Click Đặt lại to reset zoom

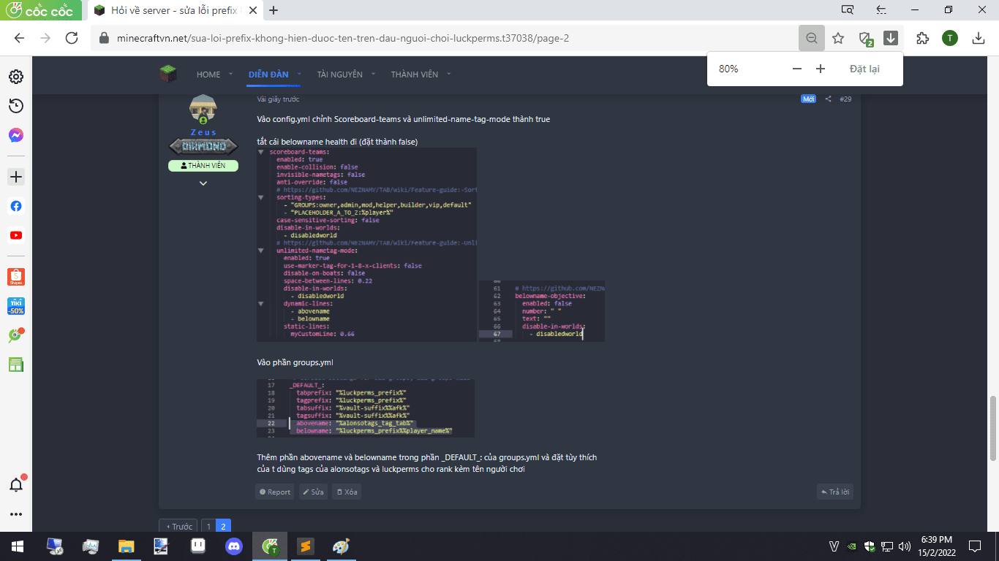pos(864,69)
